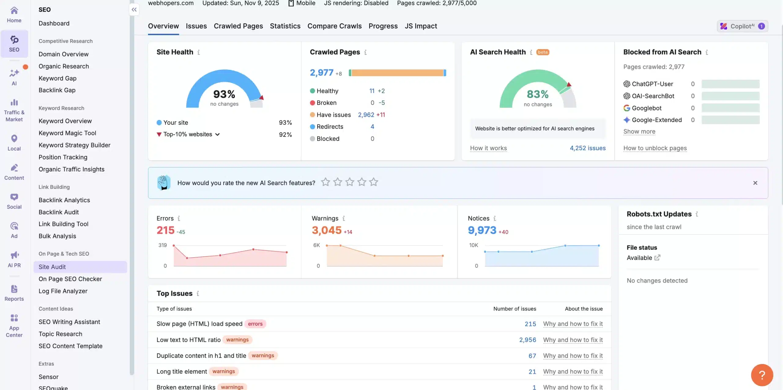The height and width of the screenshot is (390, 783).
Task: Open robots.txt via Available external-link icon
Action: tap(657, 258)
